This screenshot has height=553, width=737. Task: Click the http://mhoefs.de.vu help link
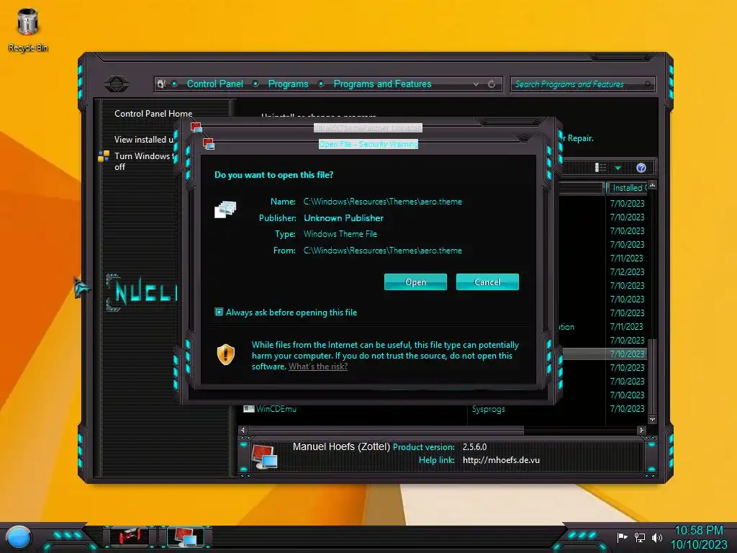[501, 460]
